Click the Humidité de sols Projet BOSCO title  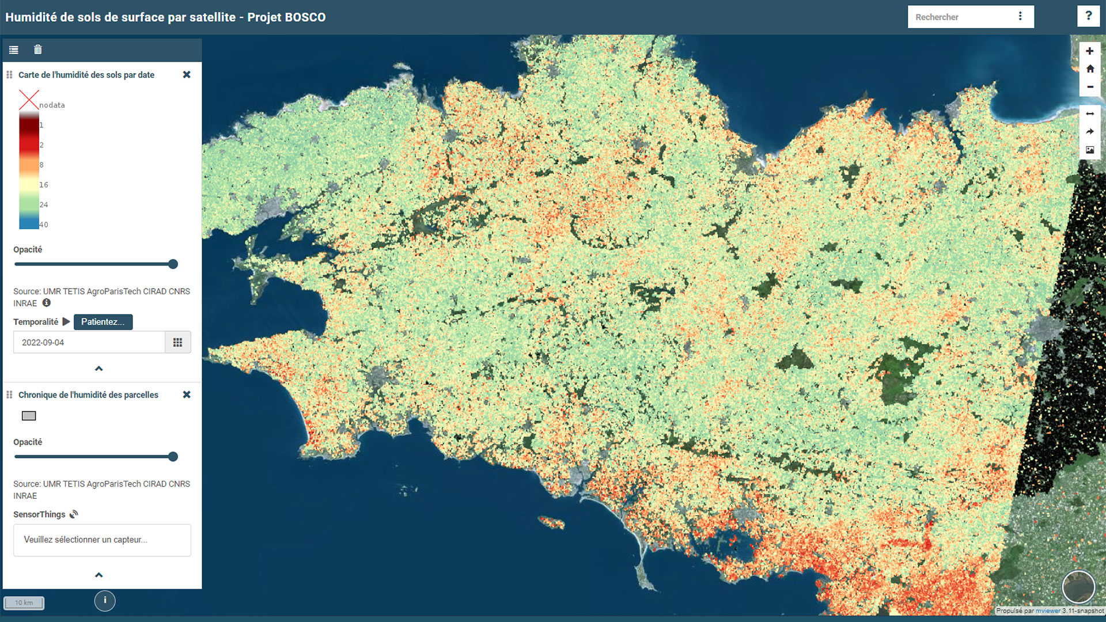(165, 17)
